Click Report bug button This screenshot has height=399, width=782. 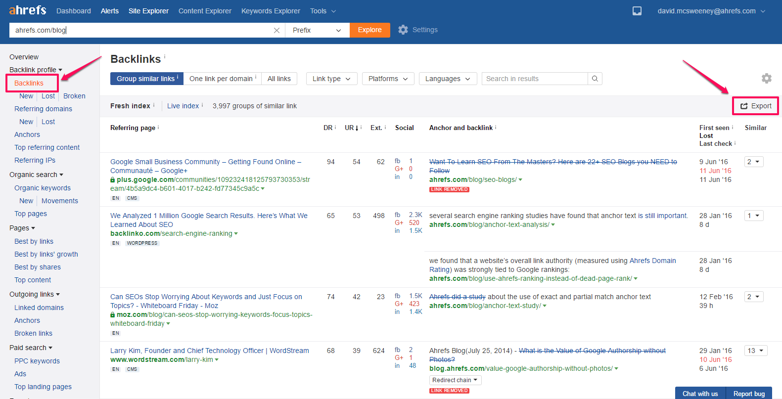tap(749, 394)
